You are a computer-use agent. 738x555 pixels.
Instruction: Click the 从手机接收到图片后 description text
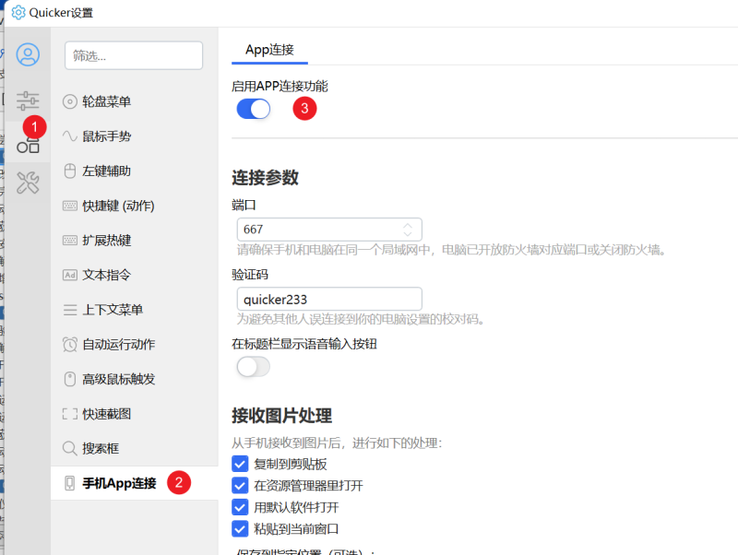(x=337, y=443)
